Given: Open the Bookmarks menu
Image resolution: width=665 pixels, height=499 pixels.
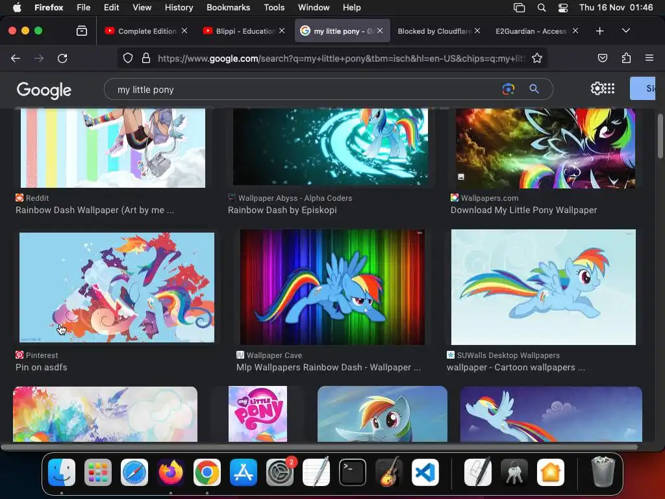Looking at the screenshot, I should [228, 7].
